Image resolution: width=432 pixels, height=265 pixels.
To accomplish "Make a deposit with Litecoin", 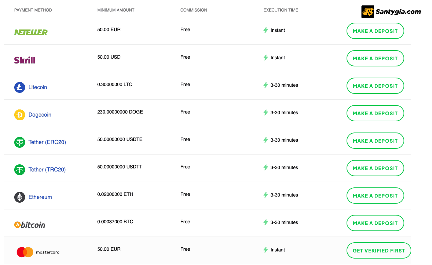I will click(x=375, y=86).
